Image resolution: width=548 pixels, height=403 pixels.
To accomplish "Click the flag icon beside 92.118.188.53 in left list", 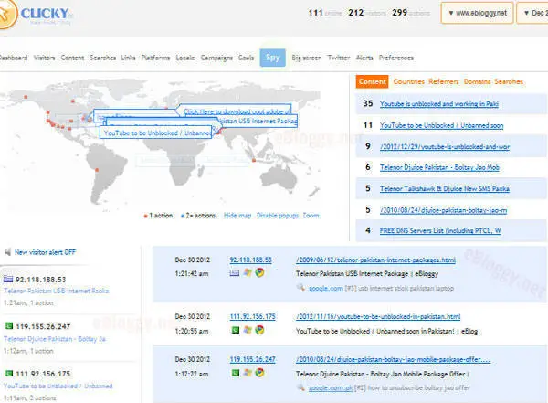I will (8, 279).
